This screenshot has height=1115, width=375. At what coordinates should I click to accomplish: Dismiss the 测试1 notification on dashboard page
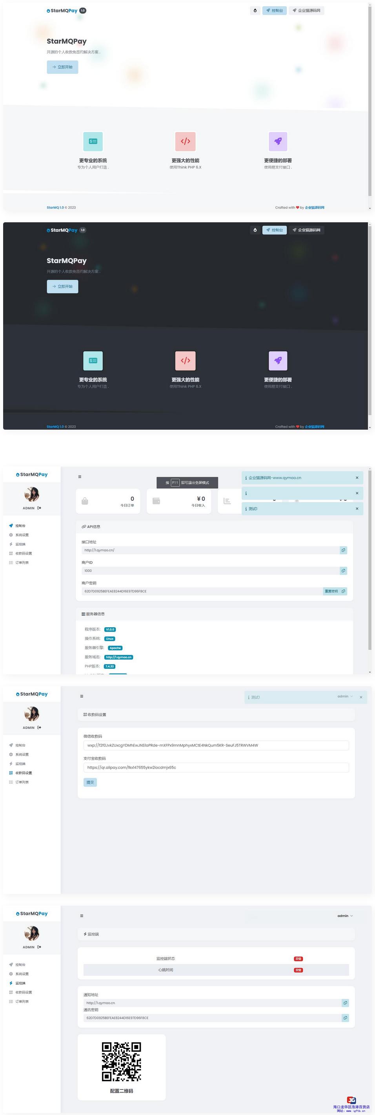click(357, 509)
